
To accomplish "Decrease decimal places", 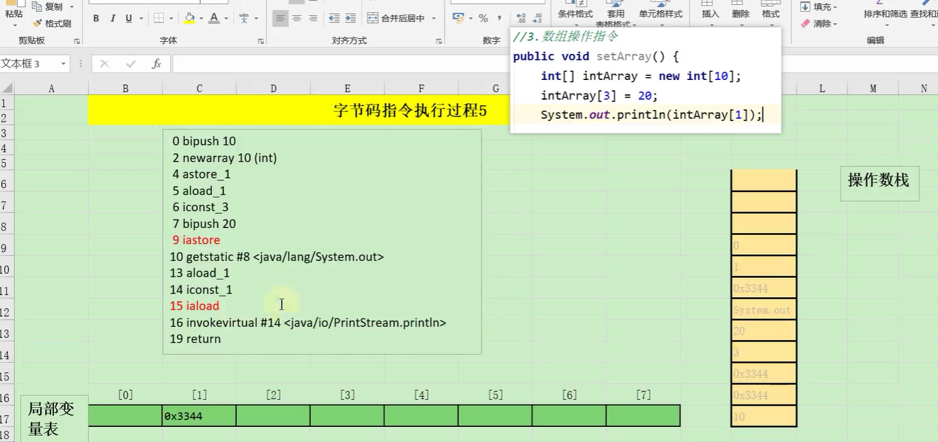I will tap(537, 18).
